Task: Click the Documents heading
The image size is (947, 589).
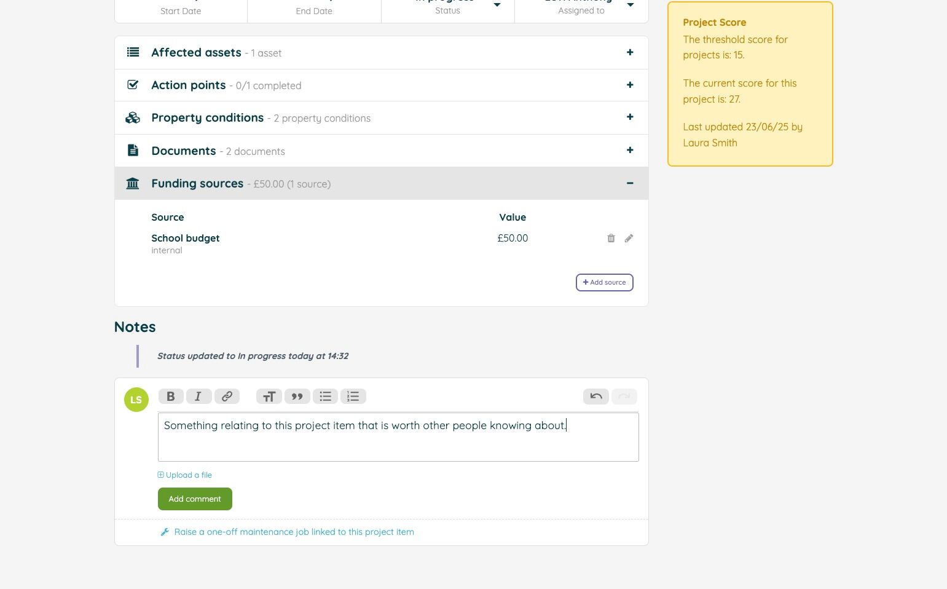Action: tap(184, 151)
